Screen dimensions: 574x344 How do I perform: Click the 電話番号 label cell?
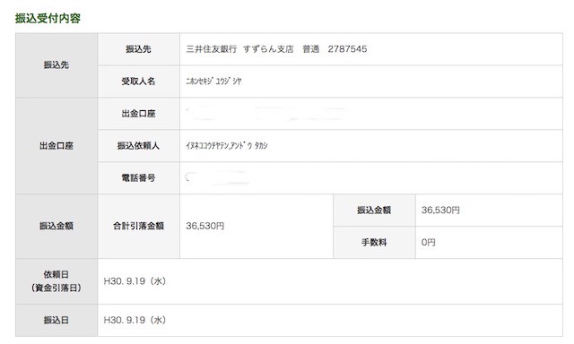(139, 178)
